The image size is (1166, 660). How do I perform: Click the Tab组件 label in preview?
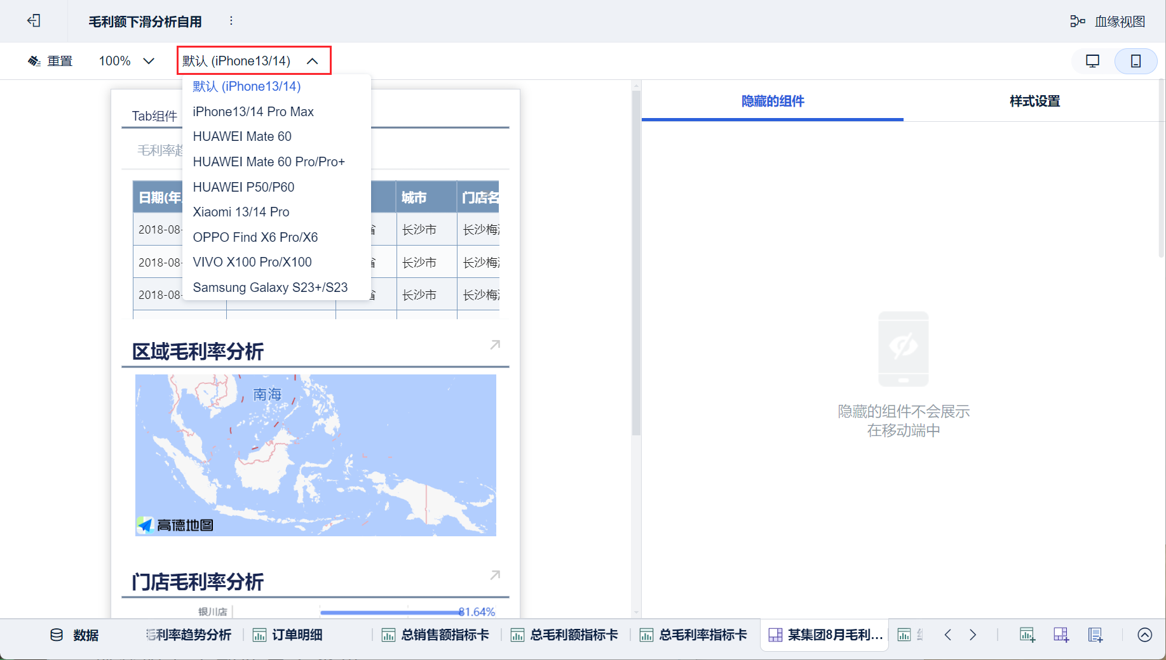click(154, 116)
